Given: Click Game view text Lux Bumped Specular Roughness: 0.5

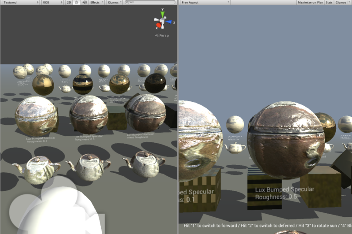Looking at the screenshot, I should click(x=284, y=193).
